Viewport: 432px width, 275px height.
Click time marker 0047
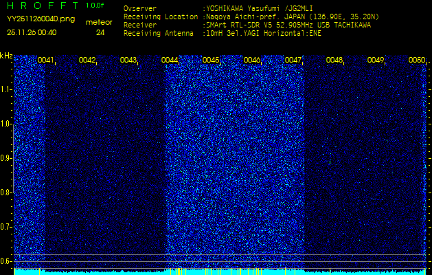pos(293,60)
